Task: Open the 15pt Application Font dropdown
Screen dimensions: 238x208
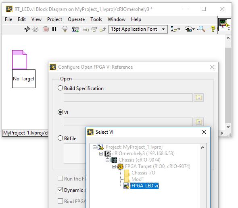Action: [x=138, y=29]
